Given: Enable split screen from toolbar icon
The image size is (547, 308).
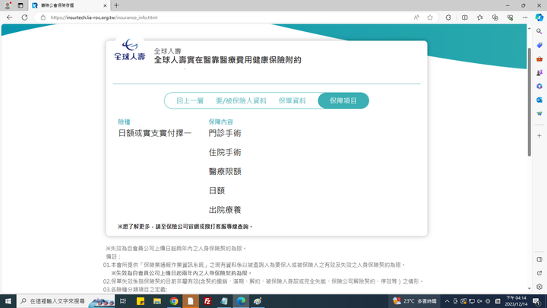Looking at the screenshot, I should [465, 17].
